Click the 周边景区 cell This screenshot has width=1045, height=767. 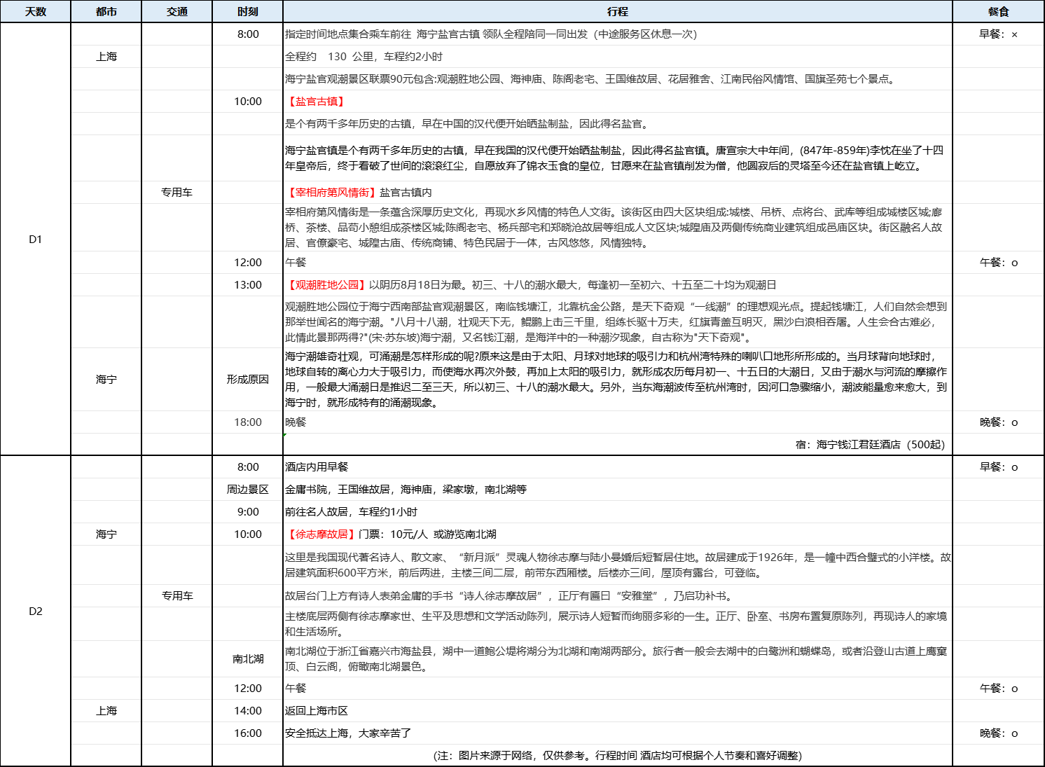coord(248,490)
